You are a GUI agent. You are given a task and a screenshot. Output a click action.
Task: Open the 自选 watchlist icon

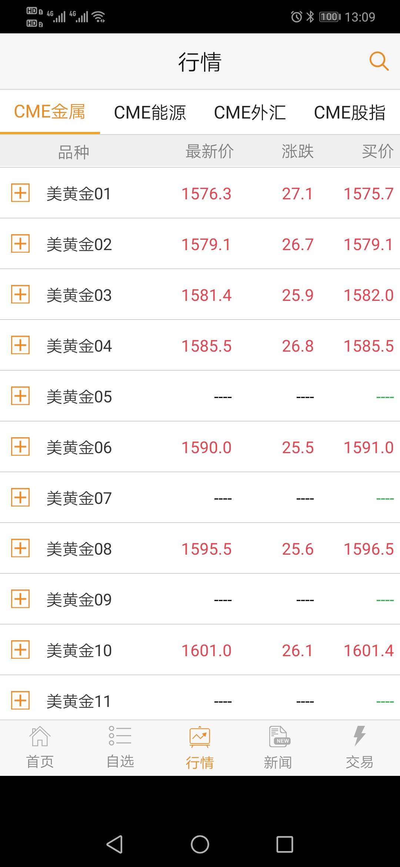pos(120,735)
